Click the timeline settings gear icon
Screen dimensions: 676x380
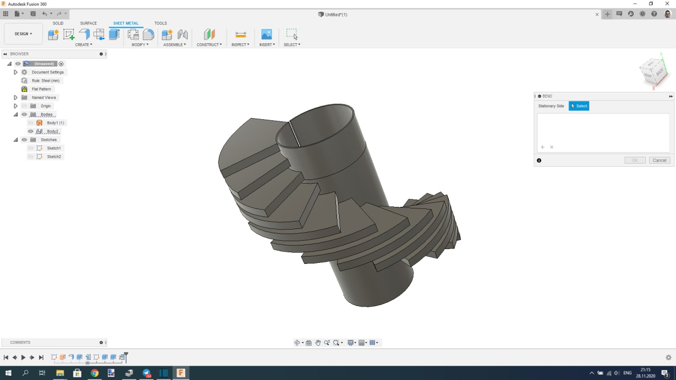668,357
